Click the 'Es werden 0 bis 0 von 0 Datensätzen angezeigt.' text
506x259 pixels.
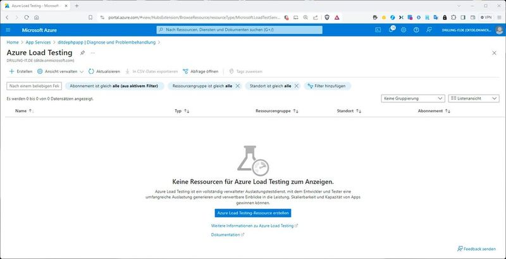50,99
